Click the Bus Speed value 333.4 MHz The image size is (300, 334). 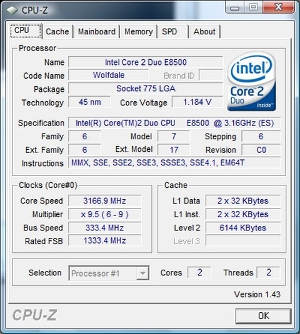(104, 228)
